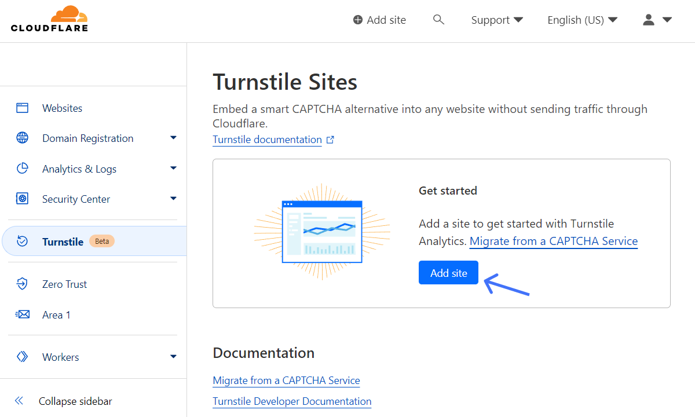Expand the Domain Registration dropdown arrow
The width and height of the screenshot is (695, 417).
coord(173,138)
